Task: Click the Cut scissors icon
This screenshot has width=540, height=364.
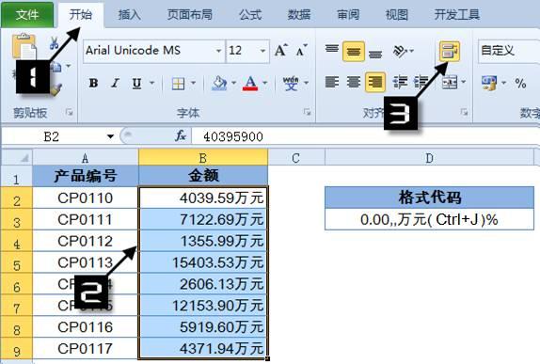Action: tap(54, 43)
